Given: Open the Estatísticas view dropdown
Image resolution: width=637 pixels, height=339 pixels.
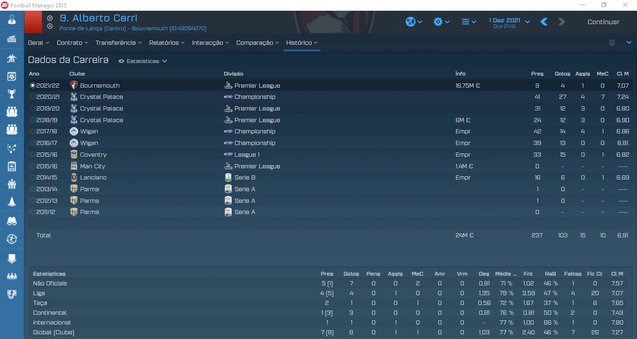Looking at the screenshot, I should click(x=143, y=61).
